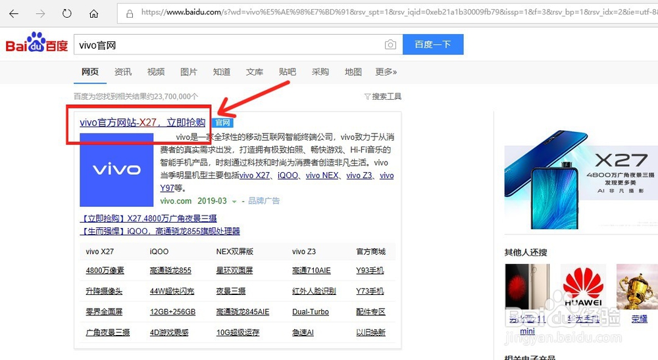Open the gold trophy 荣耀 thumbnail
658x360 pixels.
[x=637, y=286]
